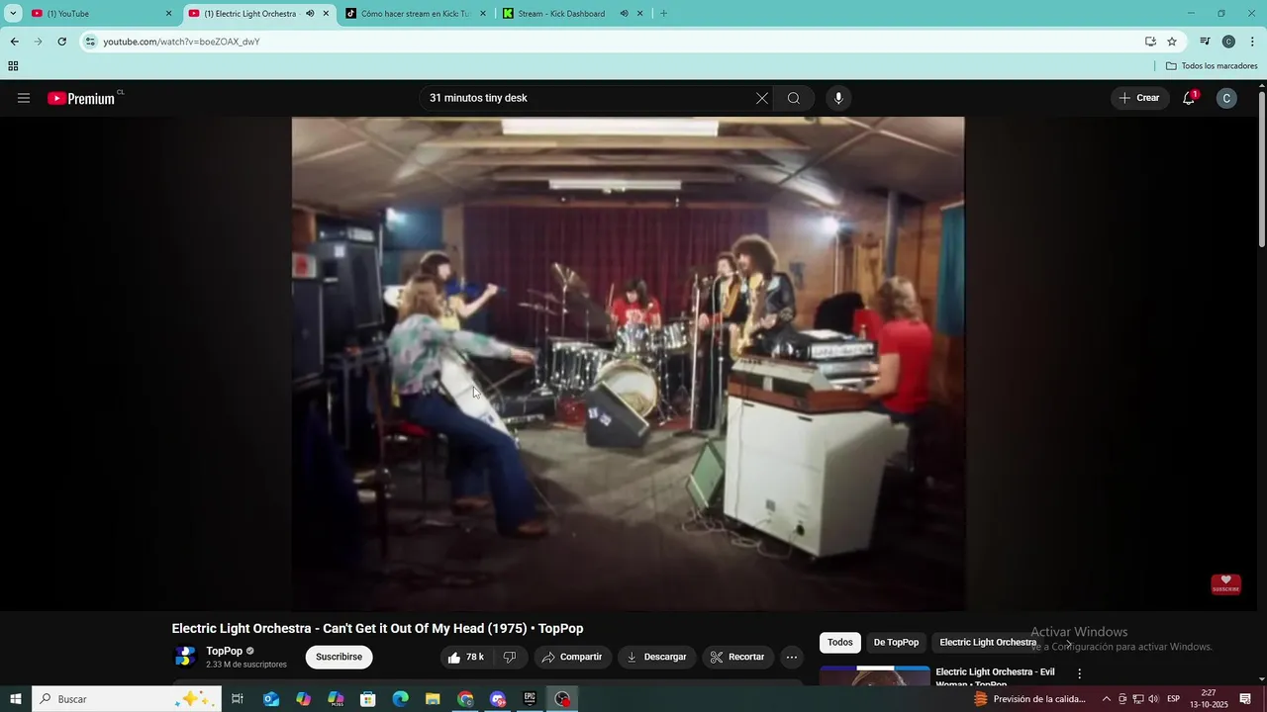The height and width of the screenshot is (712, 1267).
Task: Like the video with 78 k
Action: point(465,657)
